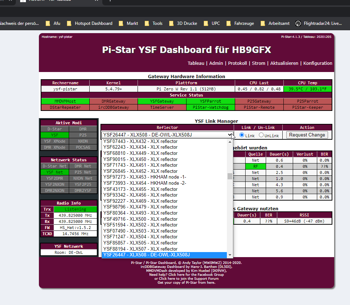The image size is (350, 305).
Task: Pick XLX453 HKHAM node -1- option
Action: click(164, 177)
